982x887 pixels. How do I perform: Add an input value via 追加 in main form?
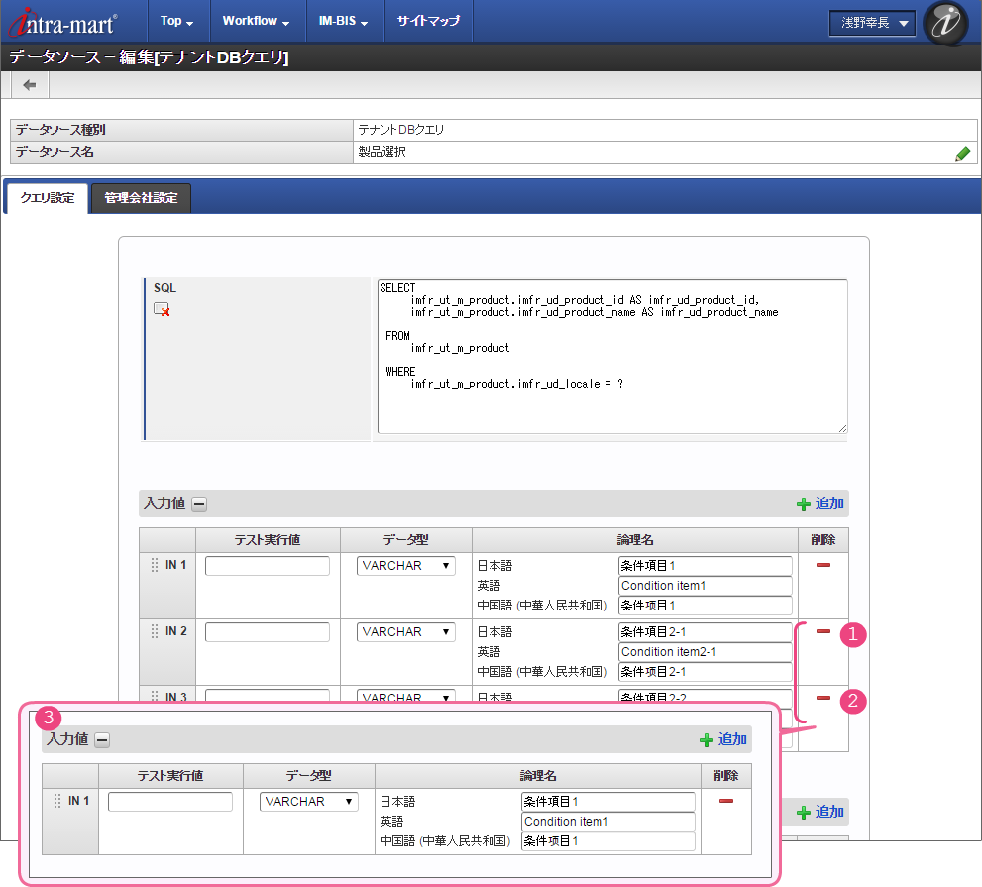[820, 503]
